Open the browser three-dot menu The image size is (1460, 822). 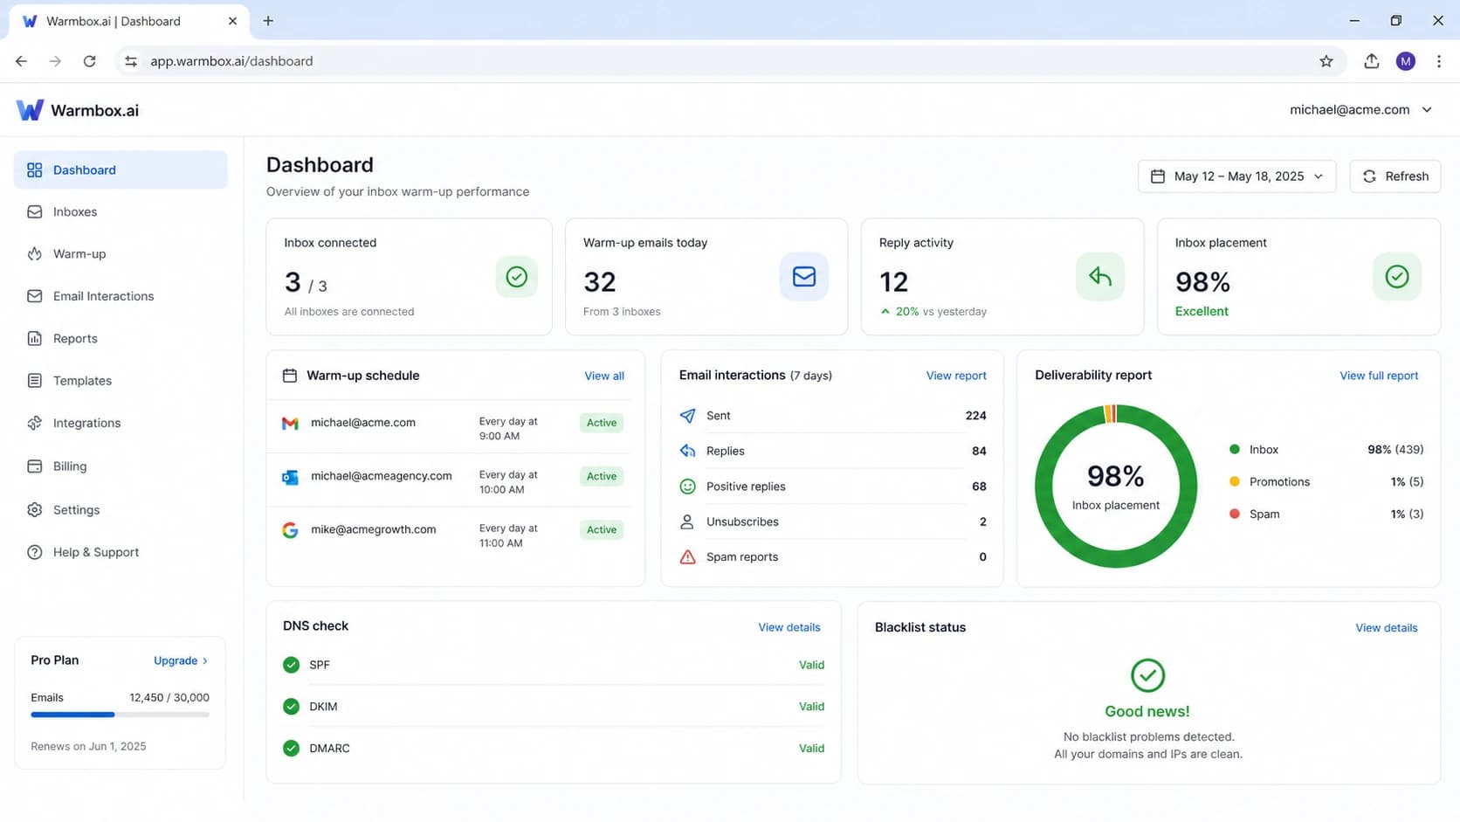pos(1439,61)
